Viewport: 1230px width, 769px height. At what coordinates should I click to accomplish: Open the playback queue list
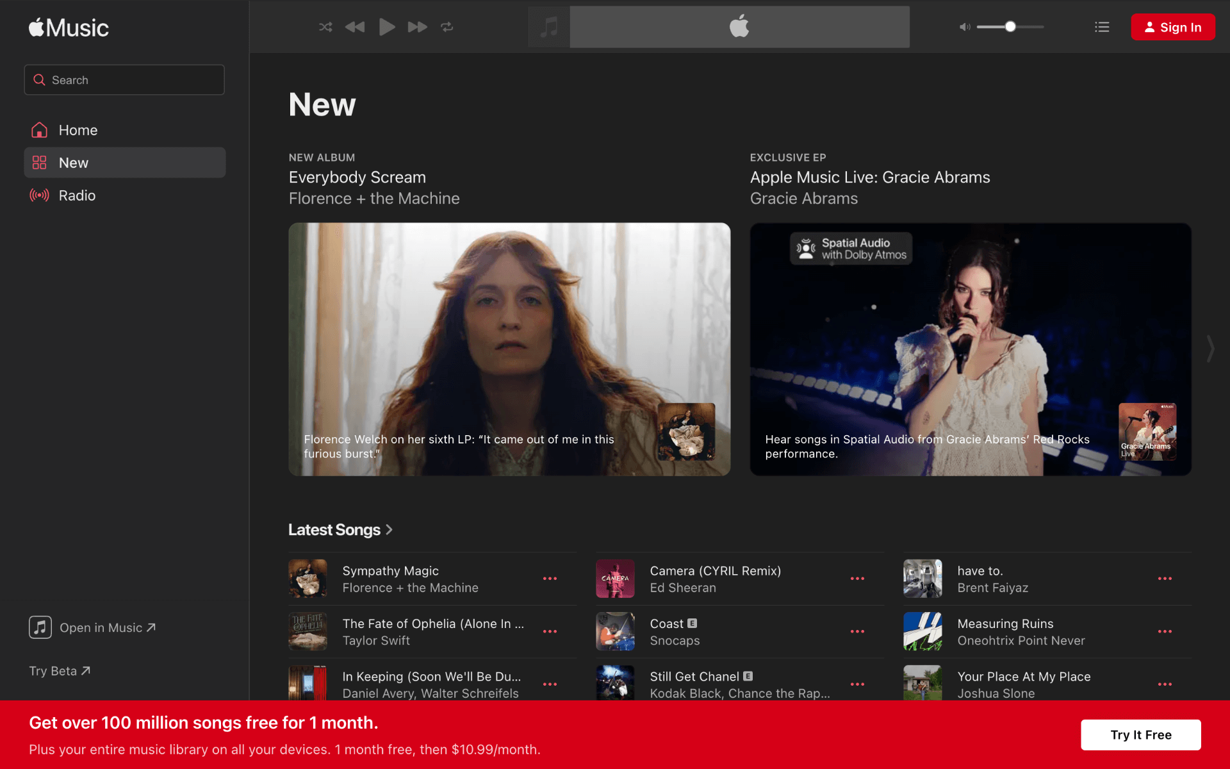click(1101, 27)
